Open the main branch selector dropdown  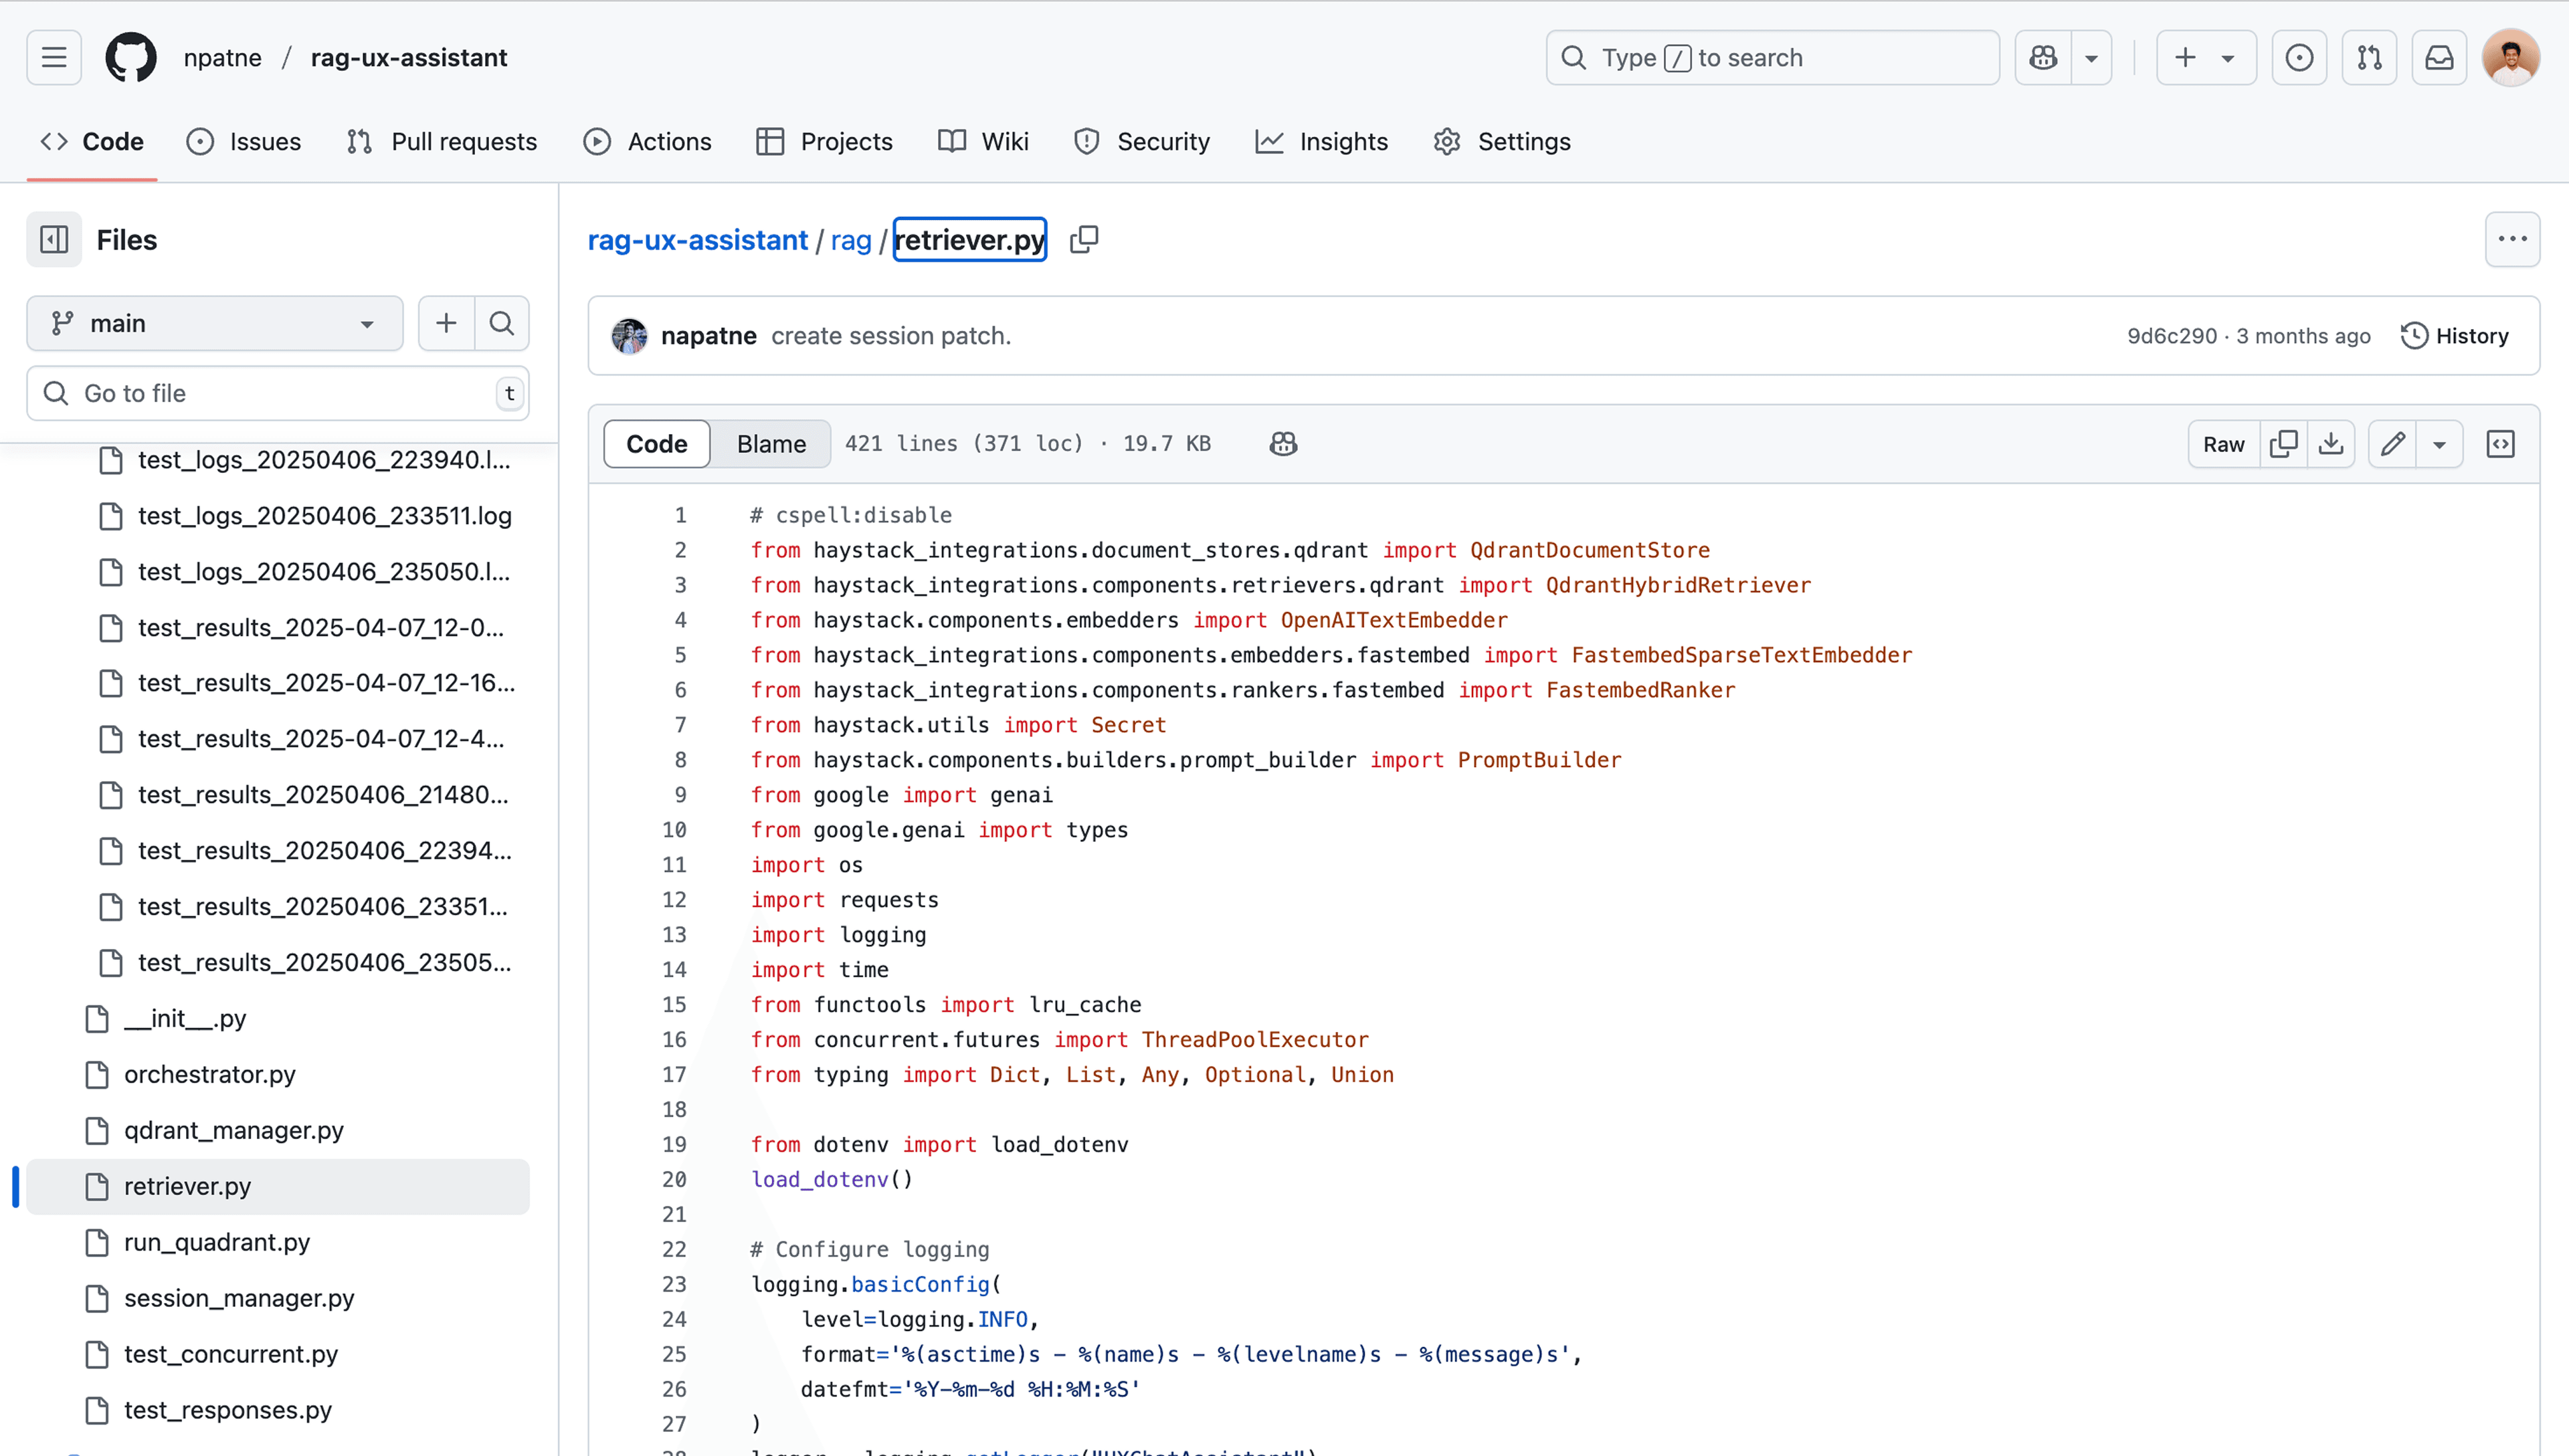tap(215, 323)
